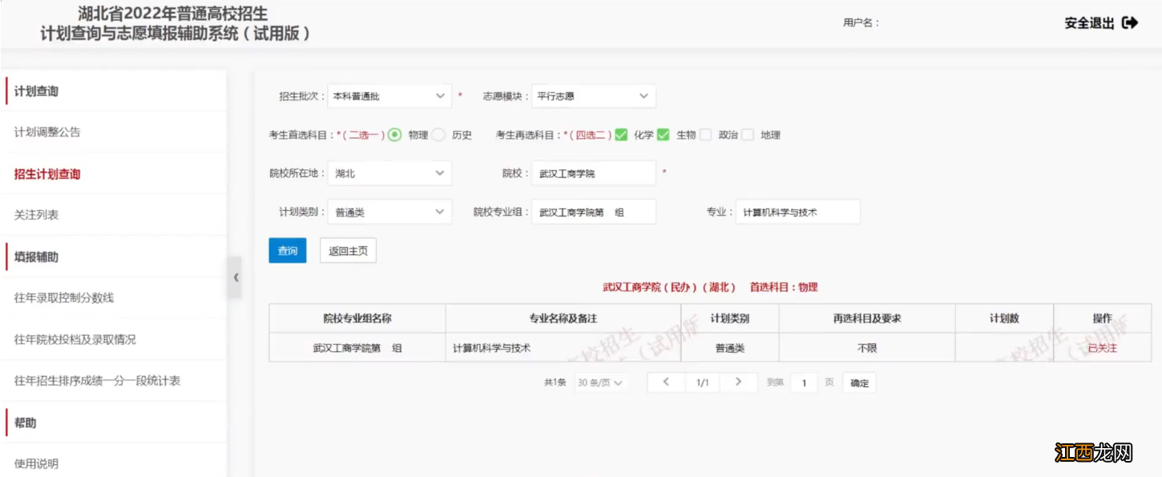Open 关注列表 from the sidebar
Screen dimensions: 1162x477
pyautogui.click(x=36, y=214)
